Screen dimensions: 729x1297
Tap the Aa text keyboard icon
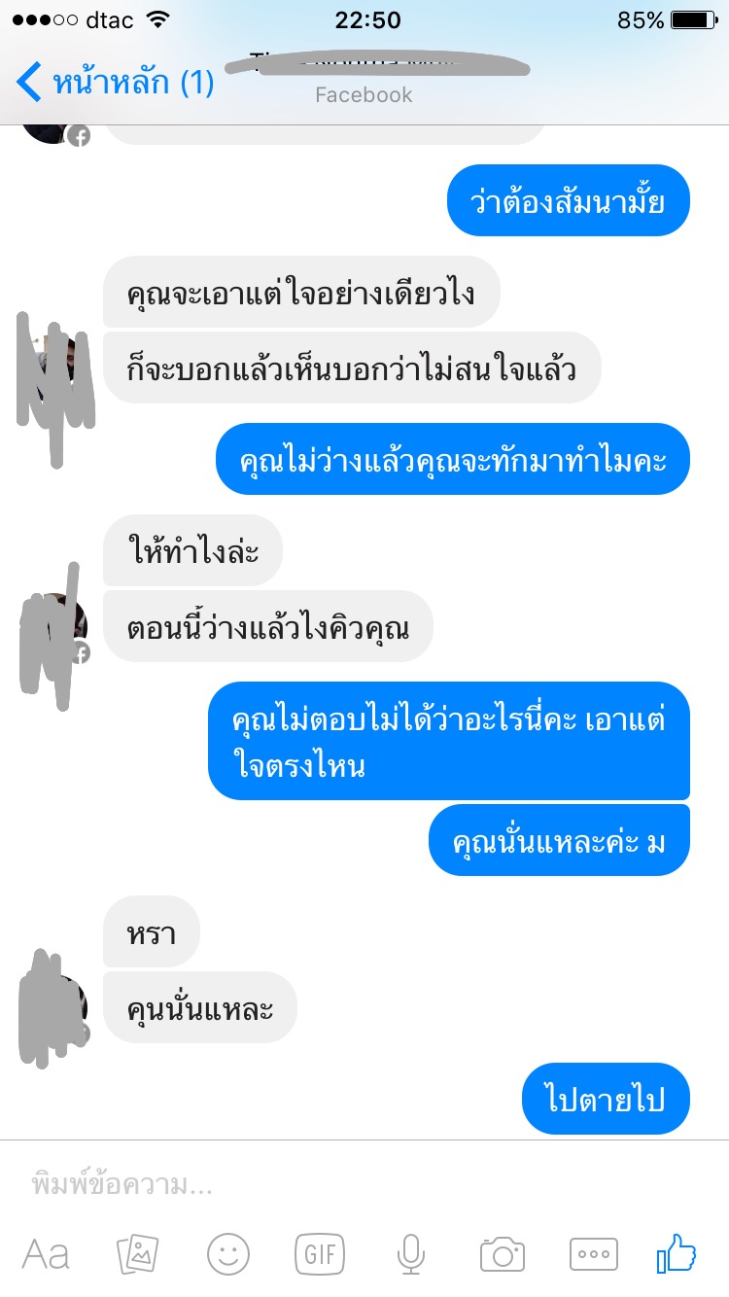point(46,1254)
